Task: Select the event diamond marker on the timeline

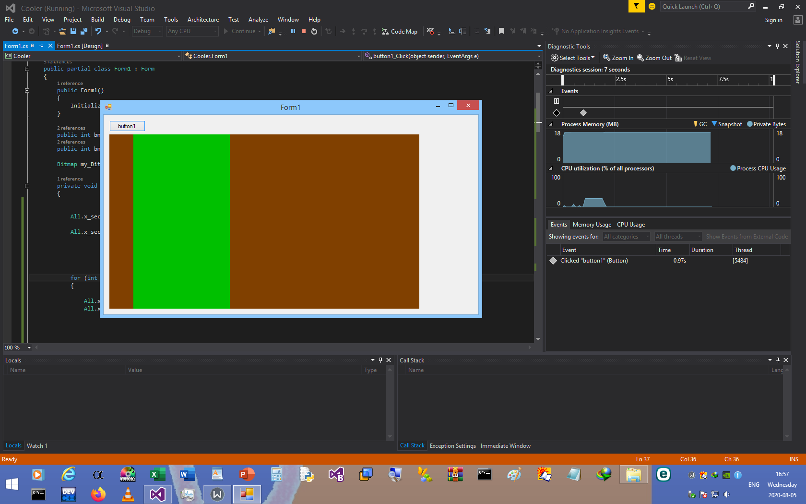Action: pyautogui.click(x=583, y=113)
